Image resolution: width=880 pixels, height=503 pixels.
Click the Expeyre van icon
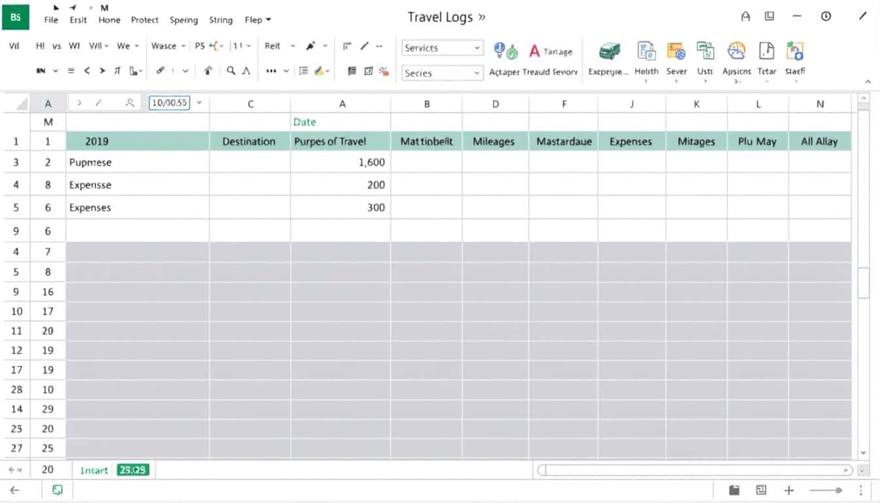[x=609, y=52]
